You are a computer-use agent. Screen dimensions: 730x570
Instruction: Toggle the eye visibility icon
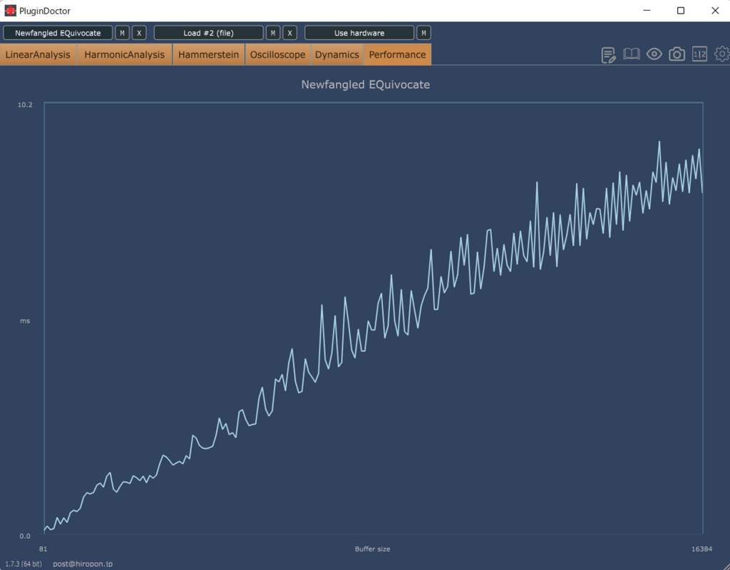(x=654, y=54)
